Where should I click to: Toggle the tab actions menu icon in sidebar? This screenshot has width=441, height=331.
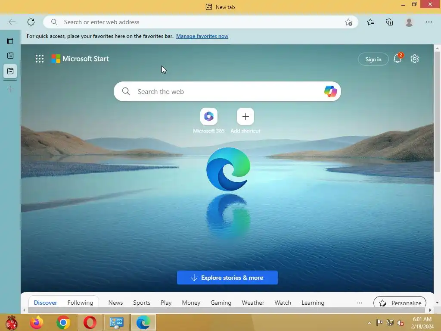pos(10,41)
